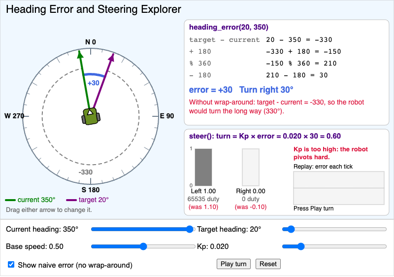
Task: Click the '− 180' step label
Action: coord(200,75)
